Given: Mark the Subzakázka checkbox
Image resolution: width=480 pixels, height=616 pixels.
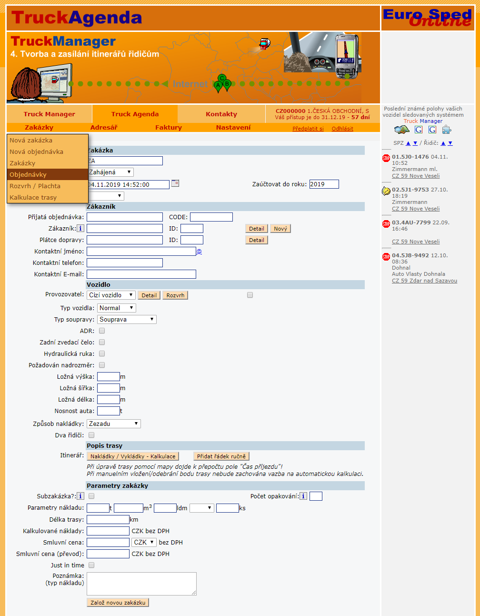Looking at the screenshot, I should pos(91,496).
